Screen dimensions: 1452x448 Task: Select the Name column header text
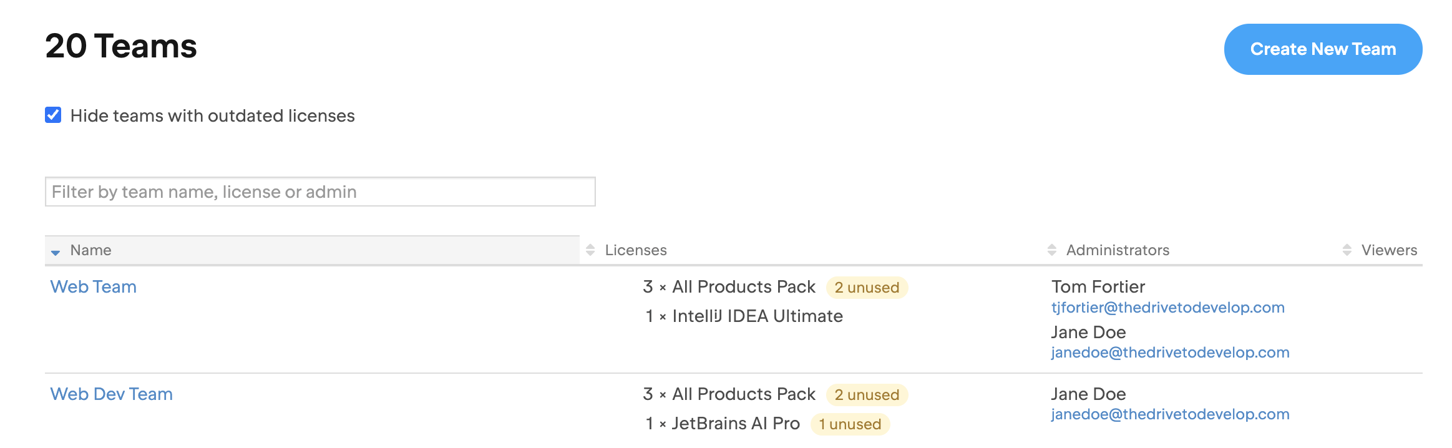coord(90,250)
